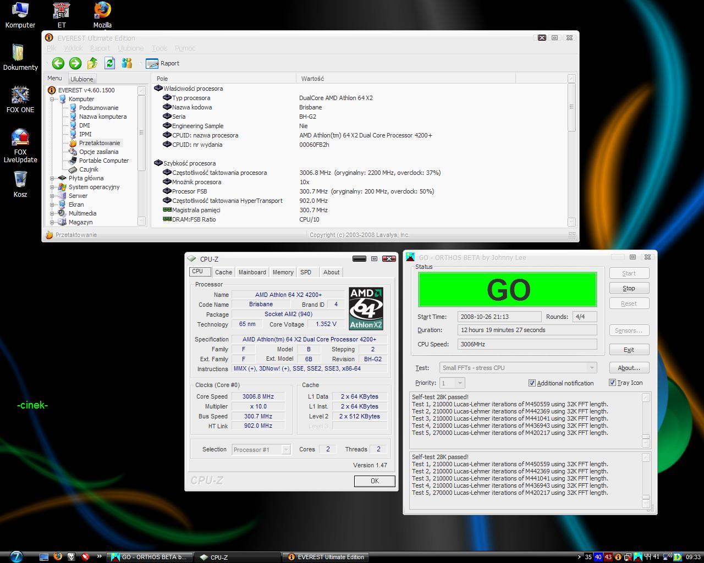The height and width of the screenshot is (563, 704).
Task: Toggle the Additional notification checkbox
Action: pyautogui.click(x=532, y=383)
